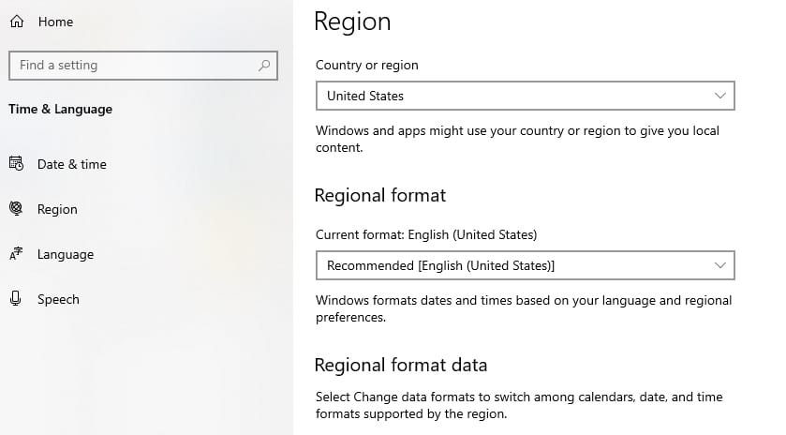
Task: Click the magnifier icon in the search box
Action: (x=264, y=66)
